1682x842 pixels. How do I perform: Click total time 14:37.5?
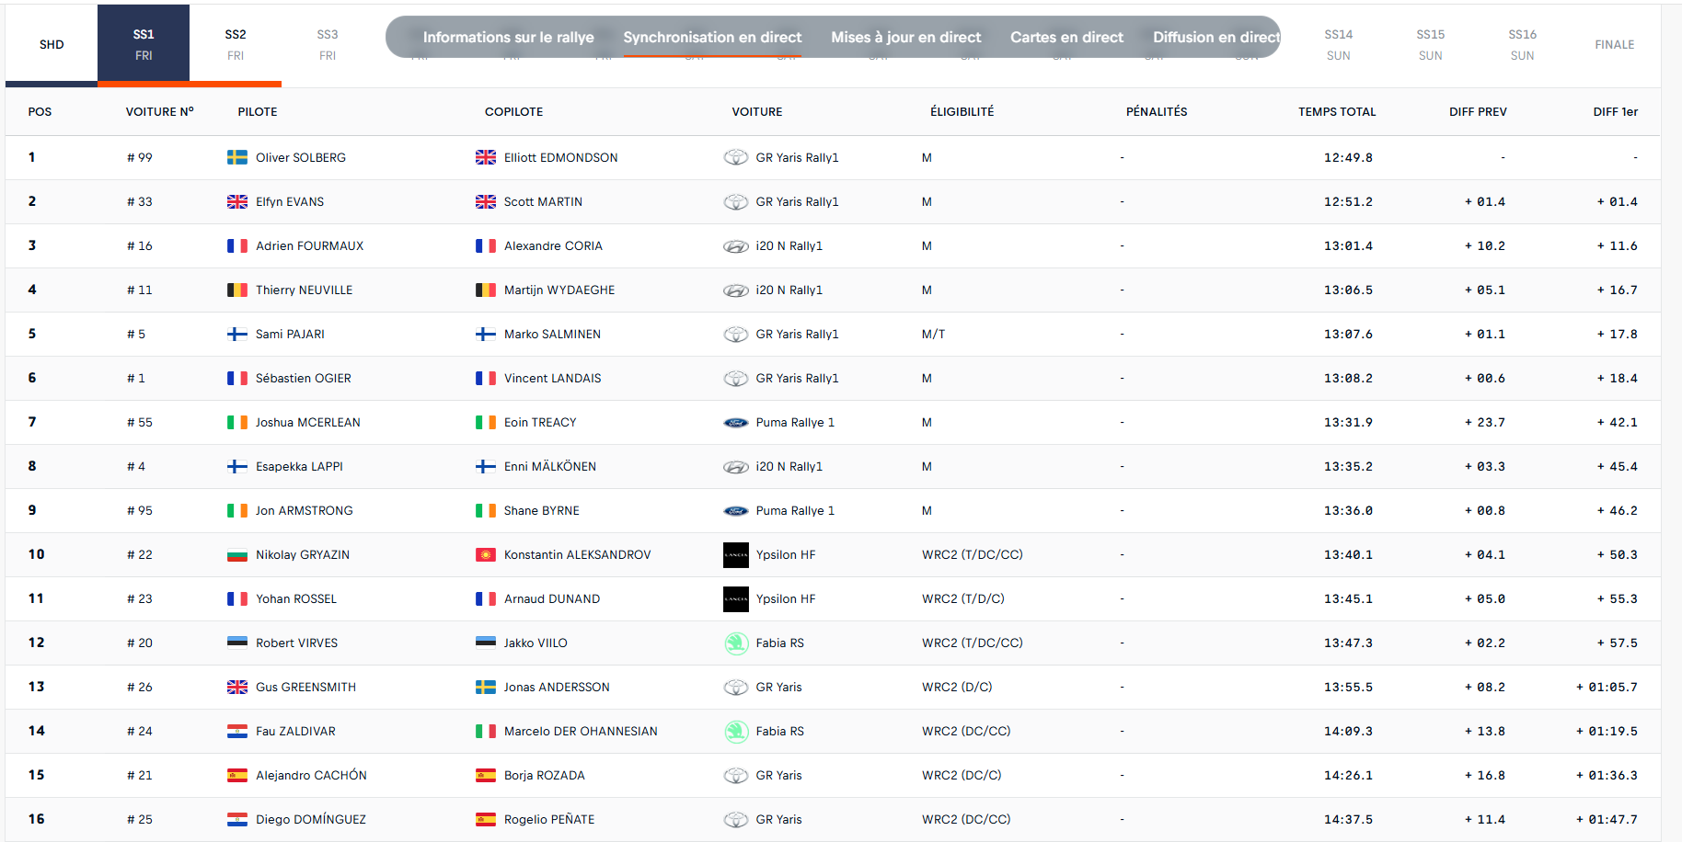1348,819
